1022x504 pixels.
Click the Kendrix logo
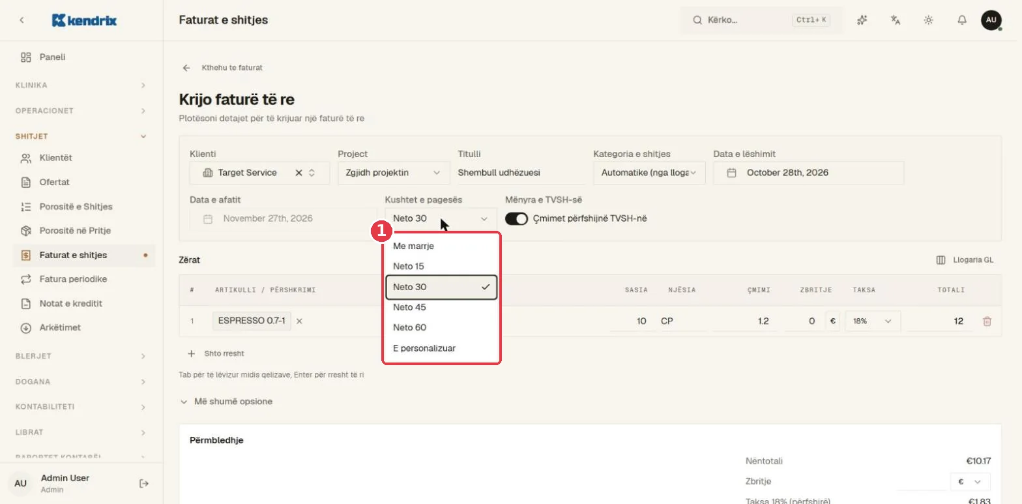(x=84, y=20)
